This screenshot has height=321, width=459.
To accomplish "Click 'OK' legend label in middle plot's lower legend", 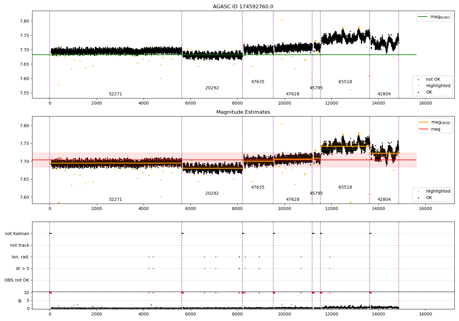I will (429, 198).
